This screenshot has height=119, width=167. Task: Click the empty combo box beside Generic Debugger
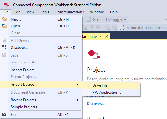147,20
